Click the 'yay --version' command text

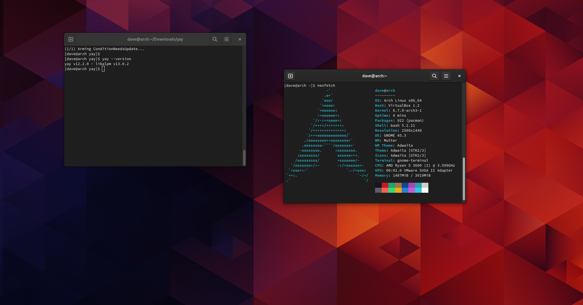[117, 59]
